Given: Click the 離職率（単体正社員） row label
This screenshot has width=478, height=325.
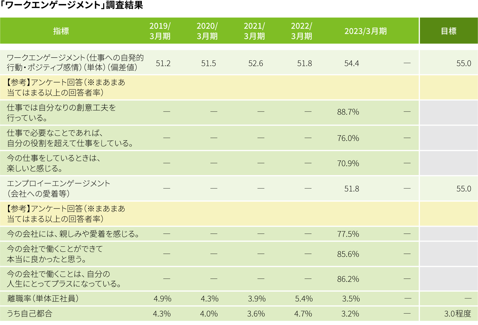Looking at the screenshot, I should 43,299.
